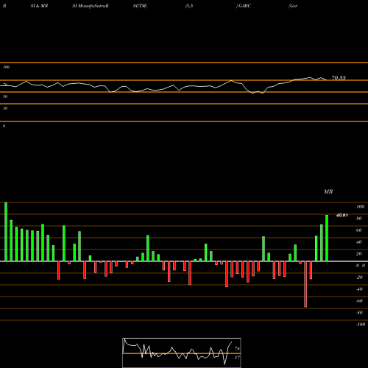Click the MR axis label 80

(x=359, y=219)
